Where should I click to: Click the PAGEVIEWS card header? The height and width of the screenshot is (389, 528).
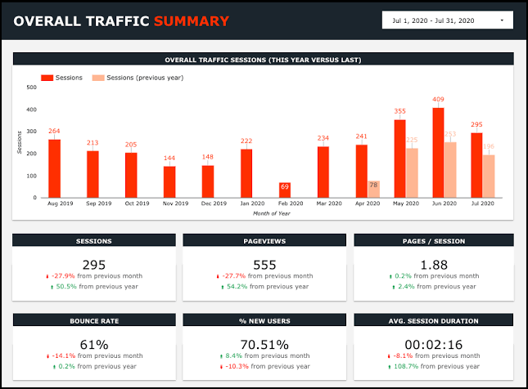(x=264, y=240)
